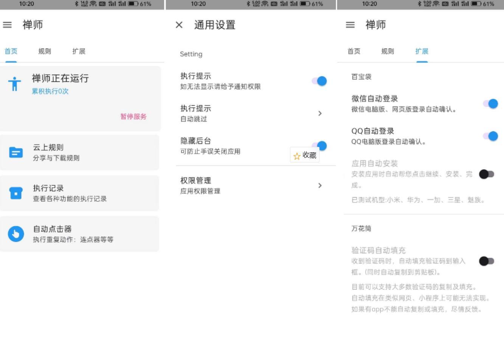
Task: Tap battery icon in left status bar
Action: point(133,4)
